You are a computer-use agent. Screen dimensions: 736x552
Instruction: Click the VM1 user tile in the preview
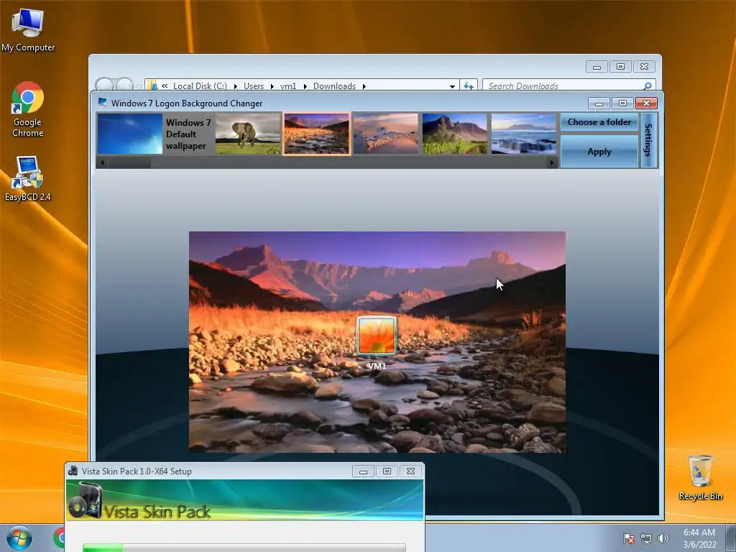point(377,343)
